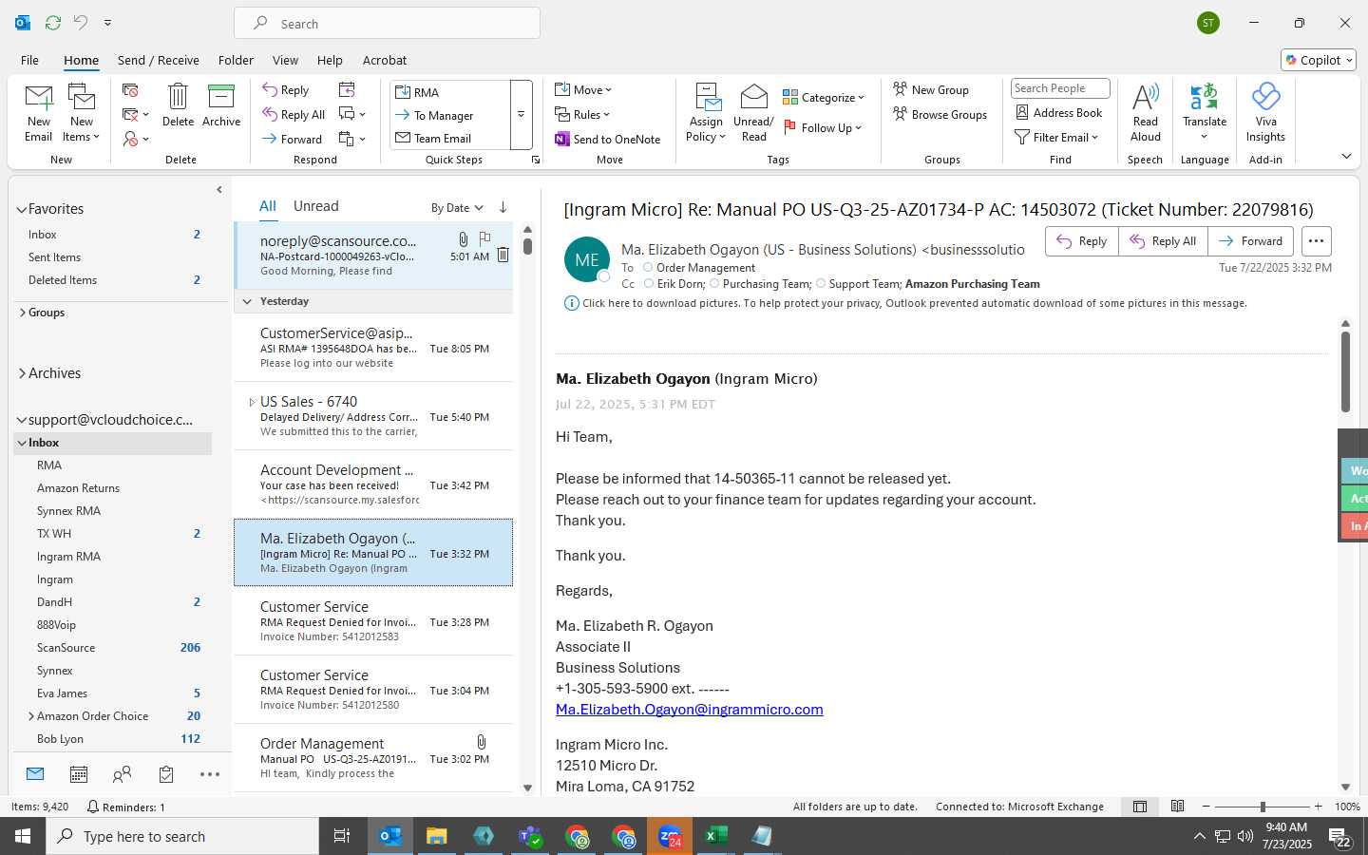
Task: Open the Acrobat ribbon tab
Action: click(x=385, y=60)
